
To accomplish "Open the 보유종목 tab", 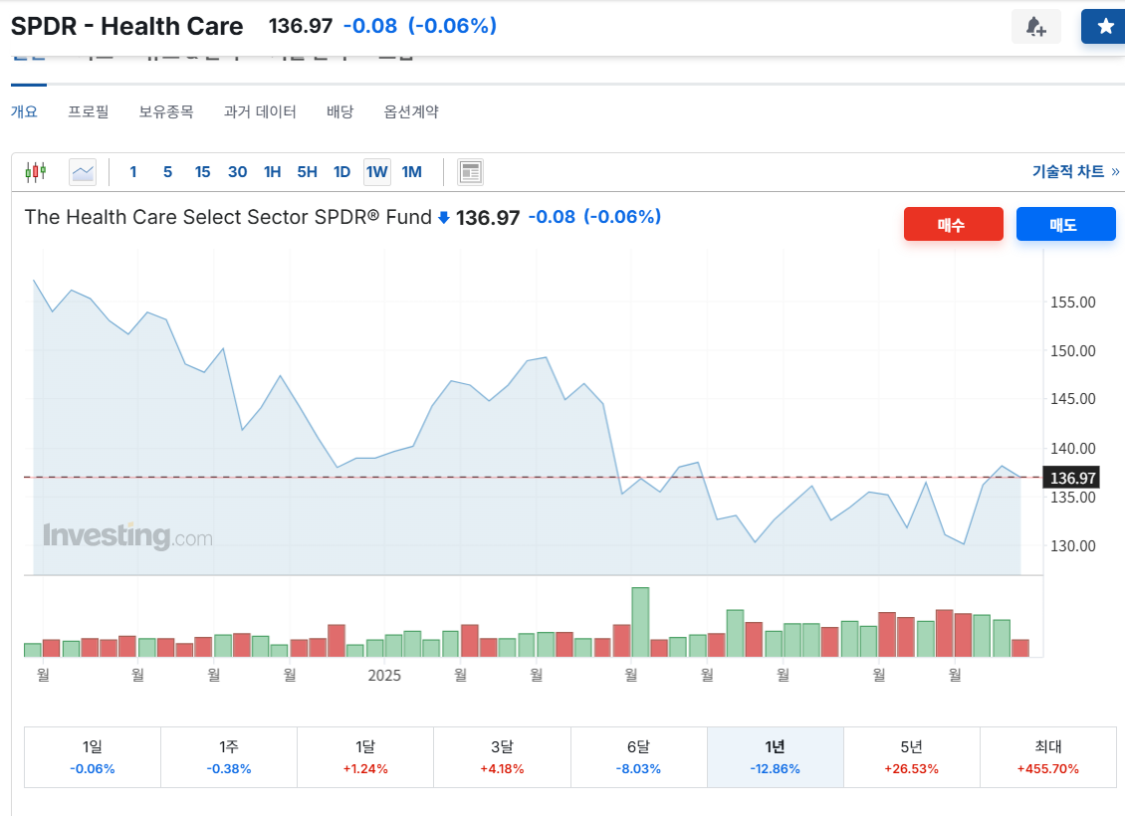I will click(x=166, y=111).
